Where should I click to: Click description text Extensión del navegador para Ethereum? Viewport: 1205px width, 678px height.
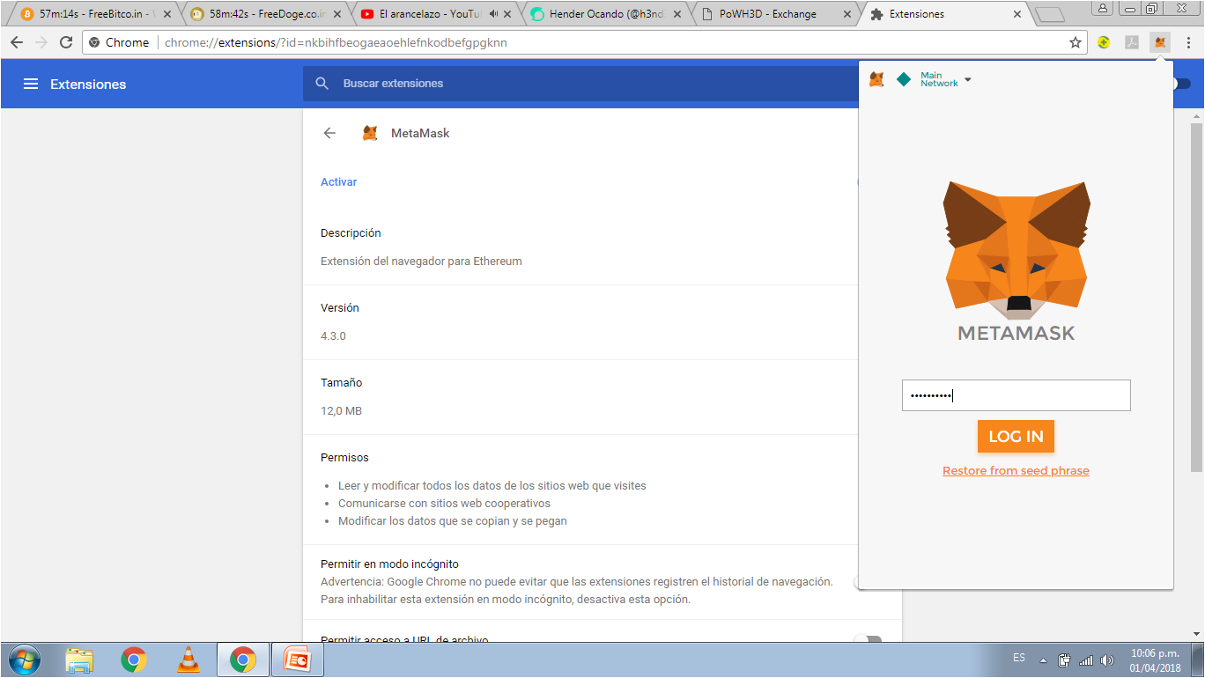coord(421,262)
